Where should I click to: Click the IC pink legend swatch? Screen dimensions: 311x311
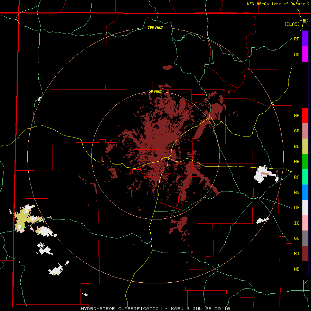coord(305,223)
